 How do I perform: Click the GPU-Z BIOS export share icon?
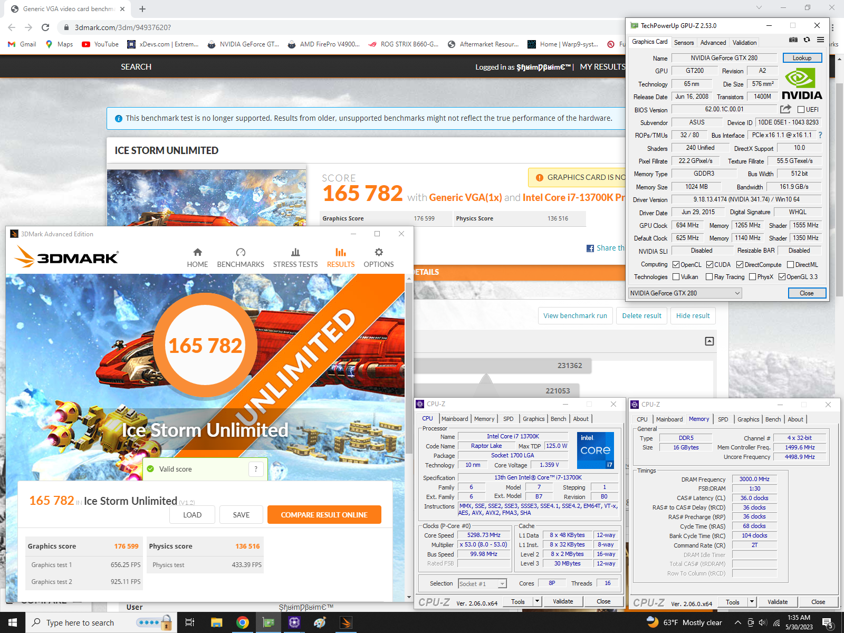pos(785,109)
